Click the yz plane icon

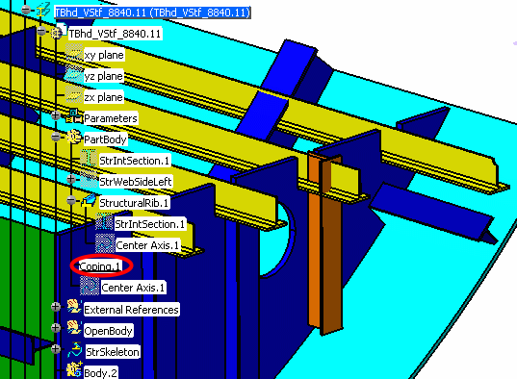tap(74, 74)
